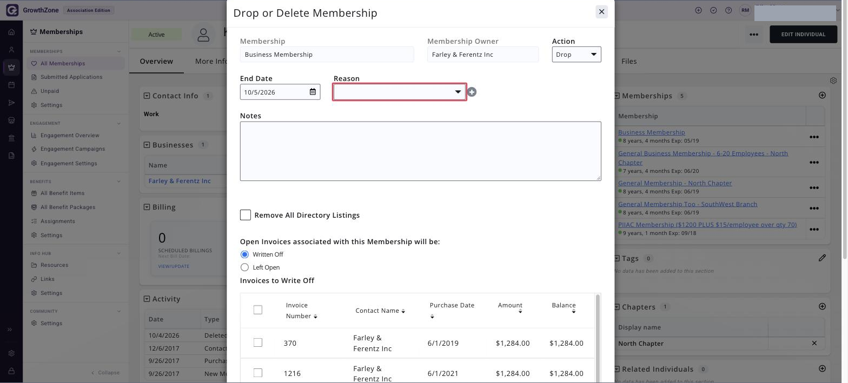The width and height of the screenshot is (848, 383).
Task: Add a new reason with the plus icon
Action: [472, 92]
